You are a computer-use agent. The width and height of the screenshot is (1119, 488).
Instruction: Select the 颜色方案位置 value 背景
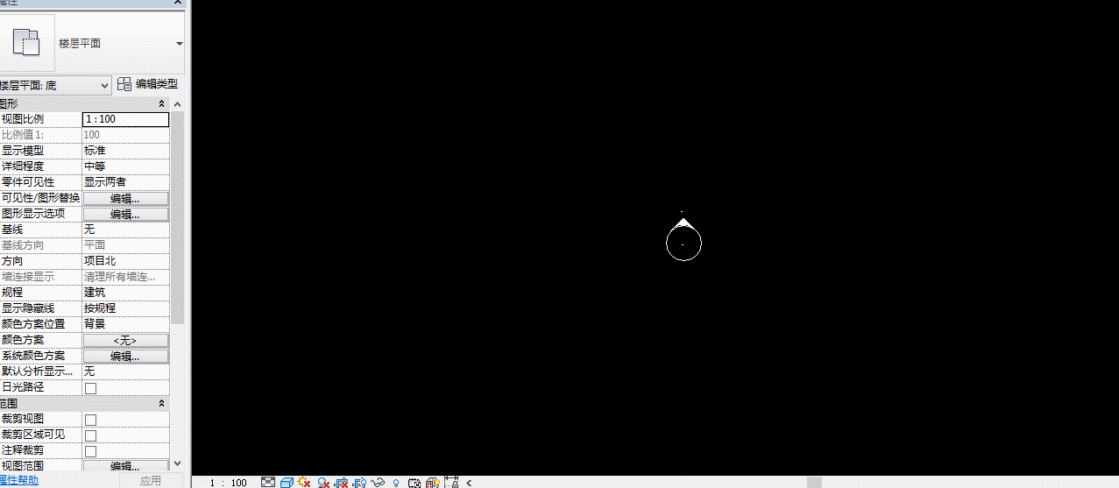point(125,324)
